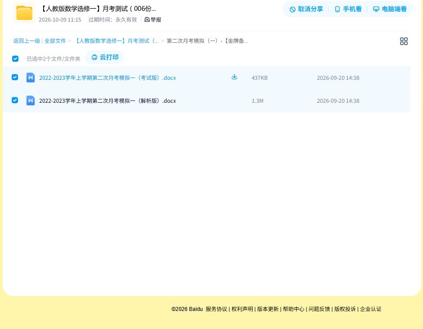Image resolution: width=423 pixels, height=329 pixels.
Task: Open 版本更新 footer link
Action: 268,309
